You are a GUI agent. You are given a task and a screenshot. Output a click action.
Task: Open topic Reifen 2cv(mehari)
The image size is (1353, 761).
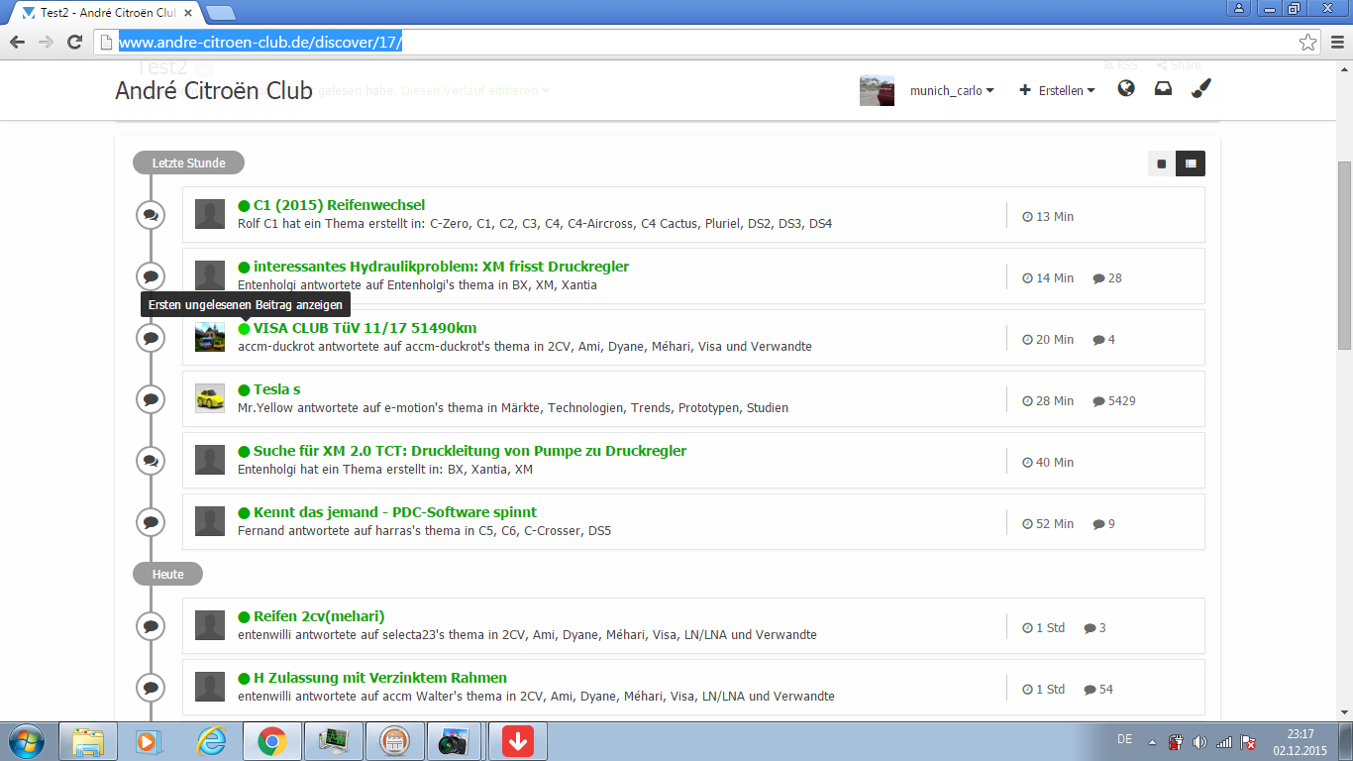click(319, 616)
